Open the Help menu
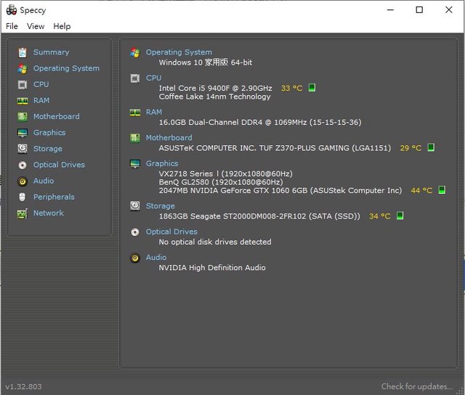Screen dimensions: 465x395 pos(62,26)
